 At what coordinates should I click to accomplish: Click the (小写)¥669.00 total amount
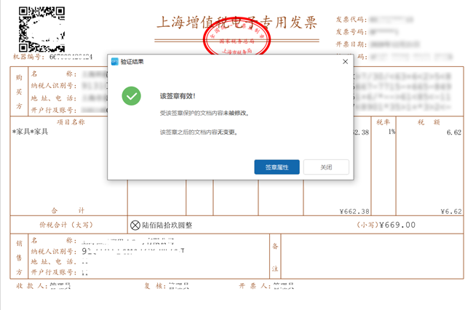(386, 226)
